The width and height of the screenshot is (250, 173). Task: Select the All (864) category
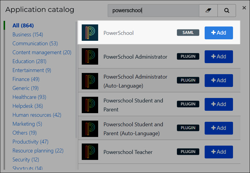coord(23,26)
